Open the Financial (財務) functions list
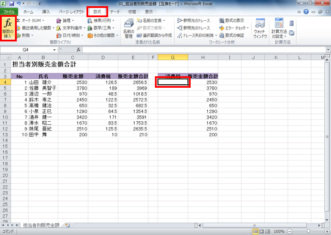This screenshot has width=331, height=235. coord(25,35)
